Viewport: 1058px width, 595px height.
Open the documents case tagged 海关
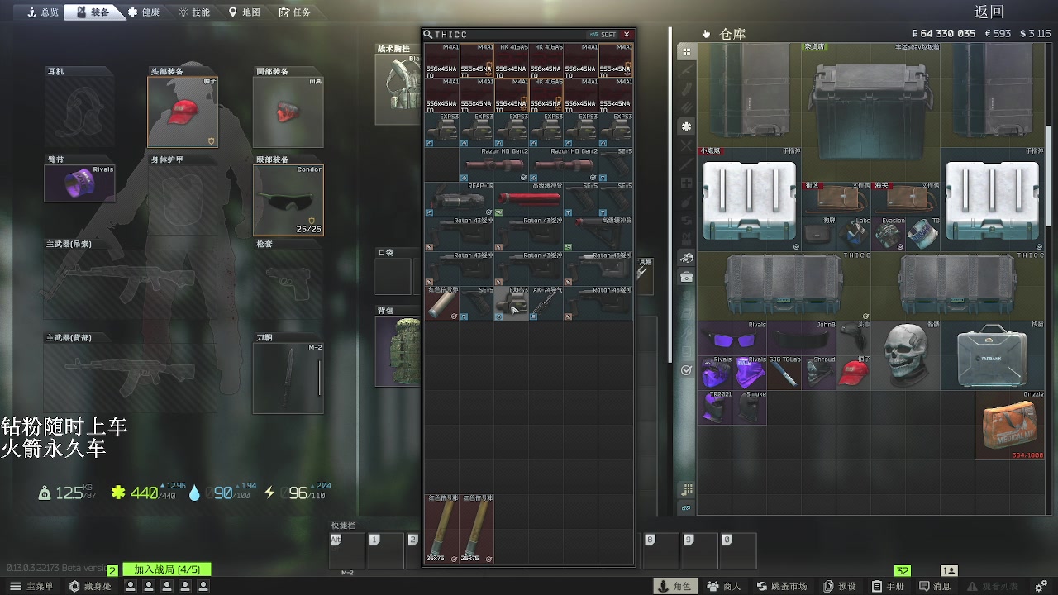[x=906, y=199]
